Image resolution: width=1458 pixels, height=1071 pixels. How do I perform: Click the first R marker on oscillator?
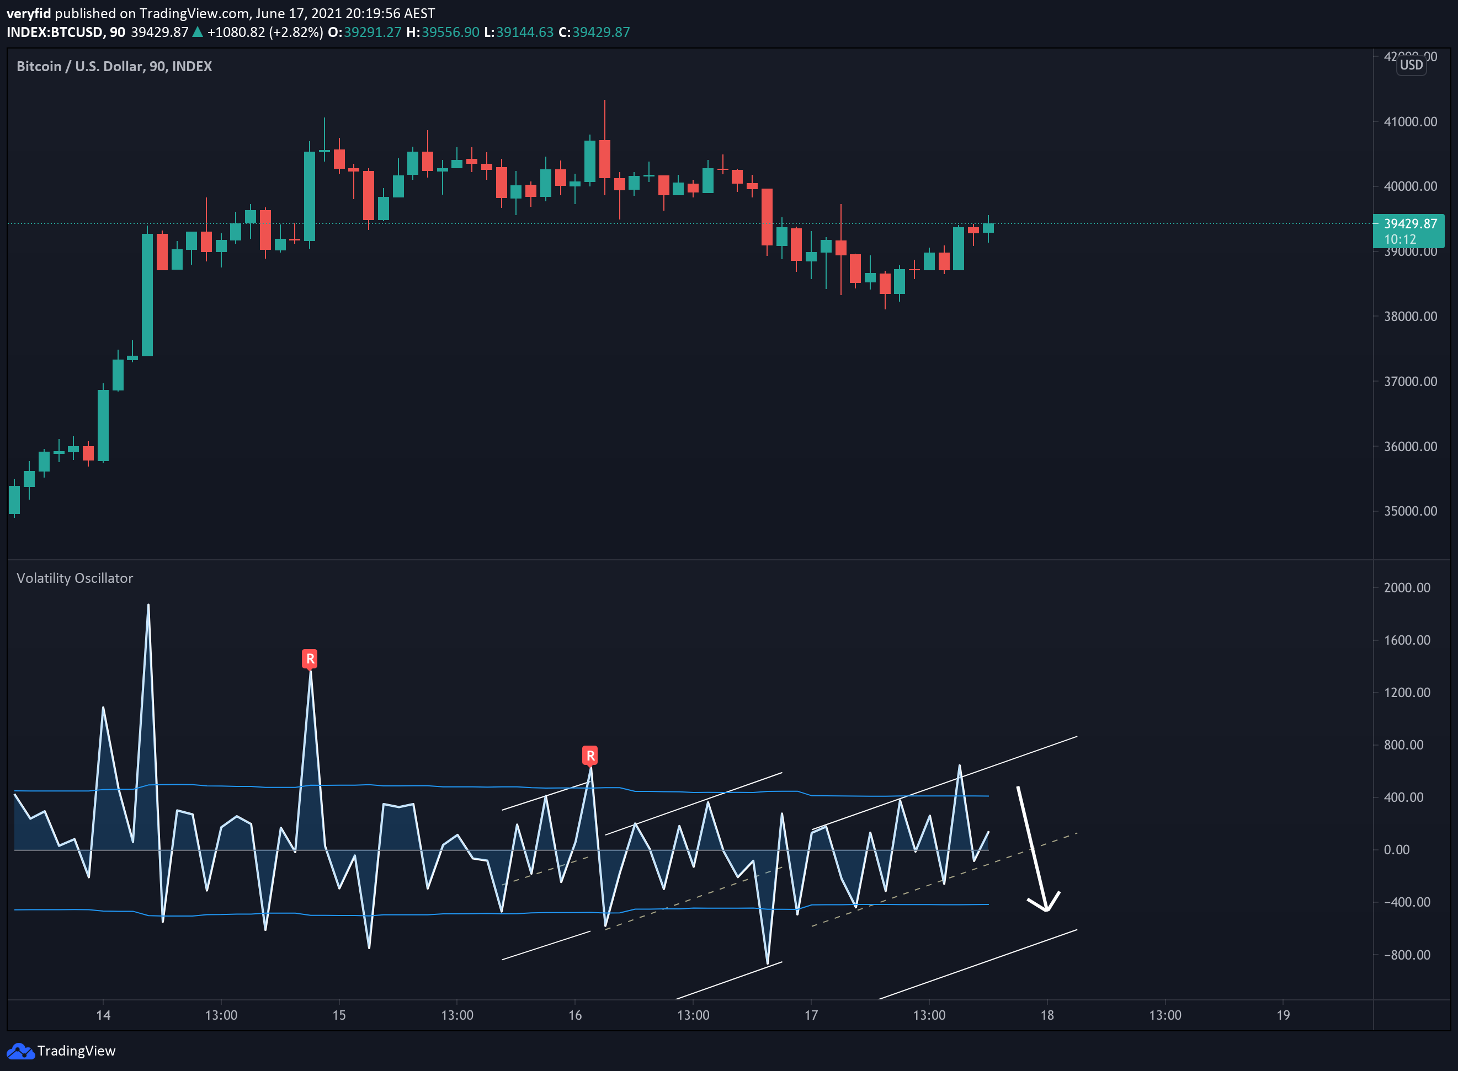click(310, 658)
